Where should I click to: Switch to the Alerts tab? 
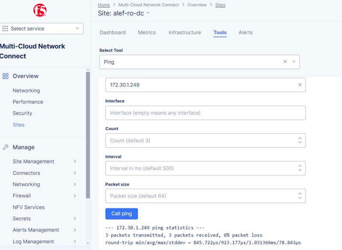coord(245,33)
